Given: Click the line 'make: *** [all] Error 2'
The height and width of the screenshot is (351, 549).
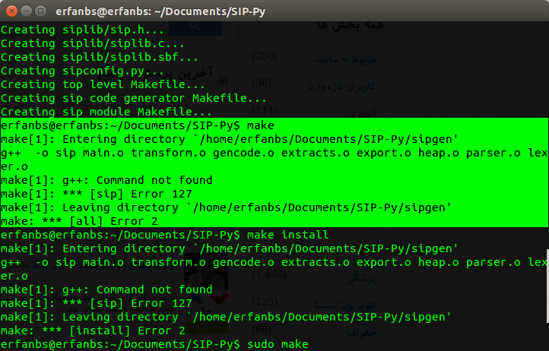Looking at the screenshot, I should click(79, 221).
